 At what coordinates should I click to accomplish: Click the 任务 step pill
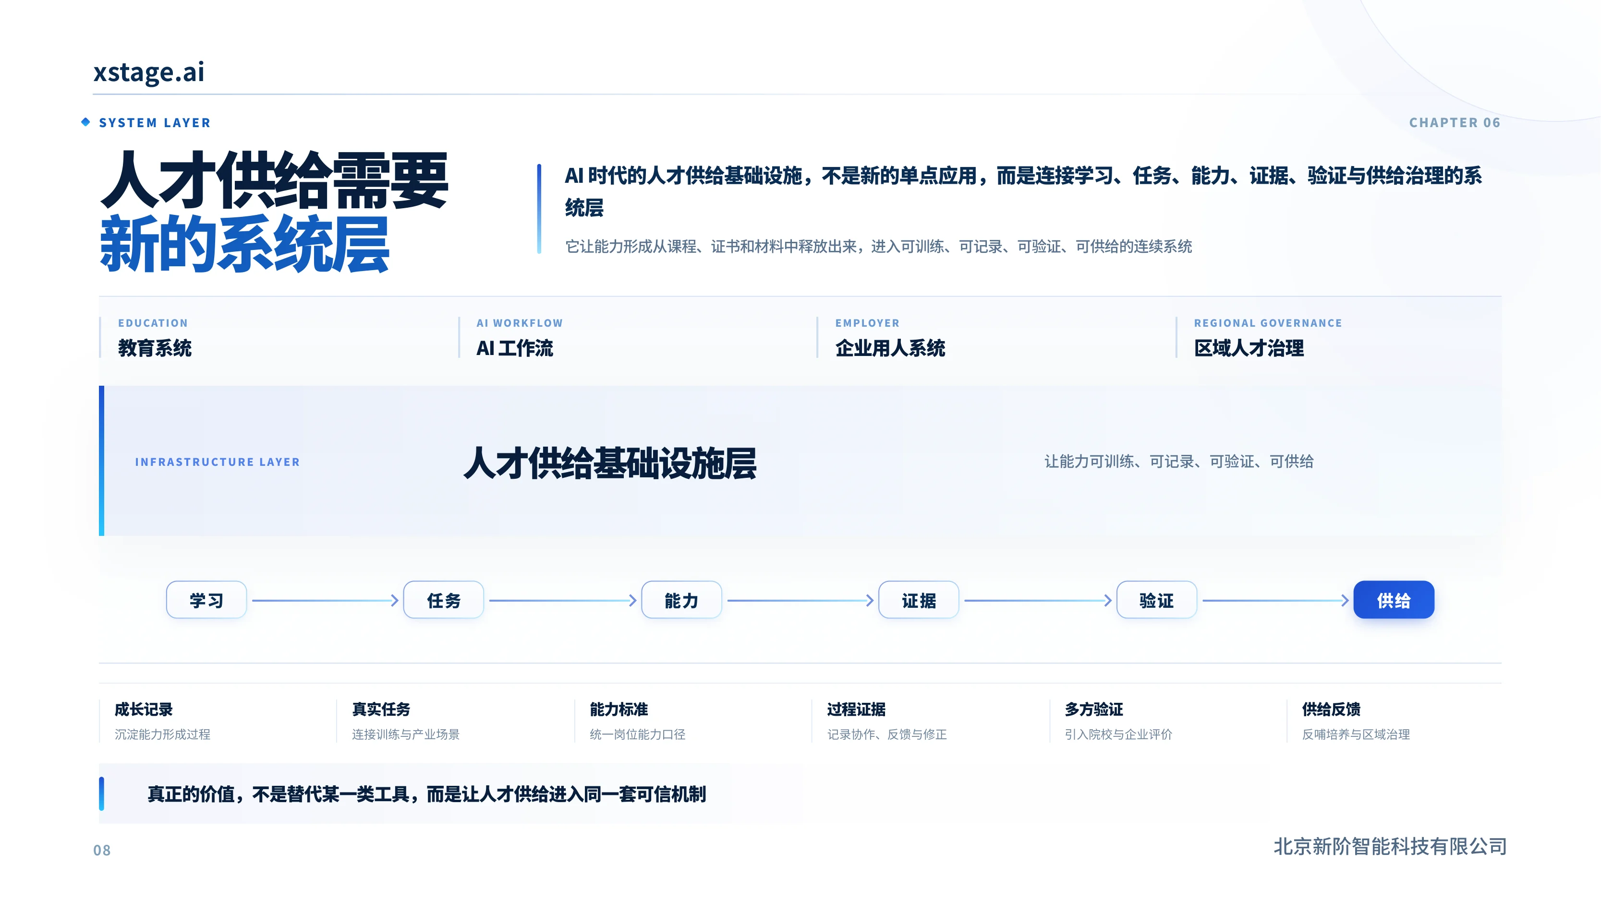[444, 600]
